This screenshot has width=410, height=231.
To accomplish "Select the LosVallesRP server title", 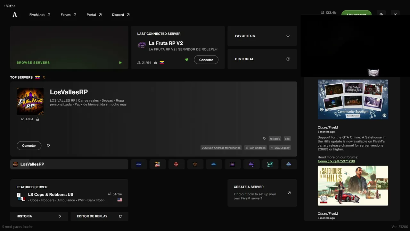I will [69, 92].
